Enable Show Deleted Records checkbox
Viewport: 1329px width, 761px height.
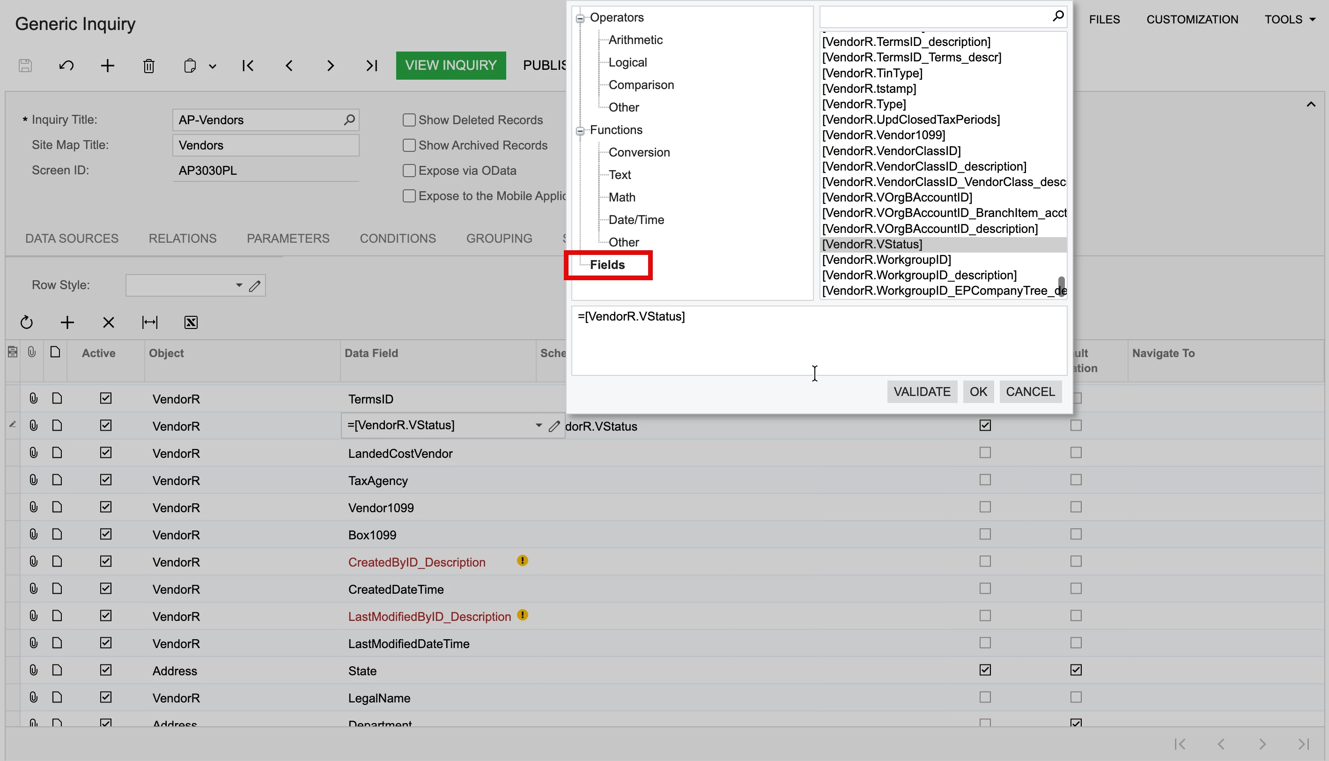(x=409, y=120)
